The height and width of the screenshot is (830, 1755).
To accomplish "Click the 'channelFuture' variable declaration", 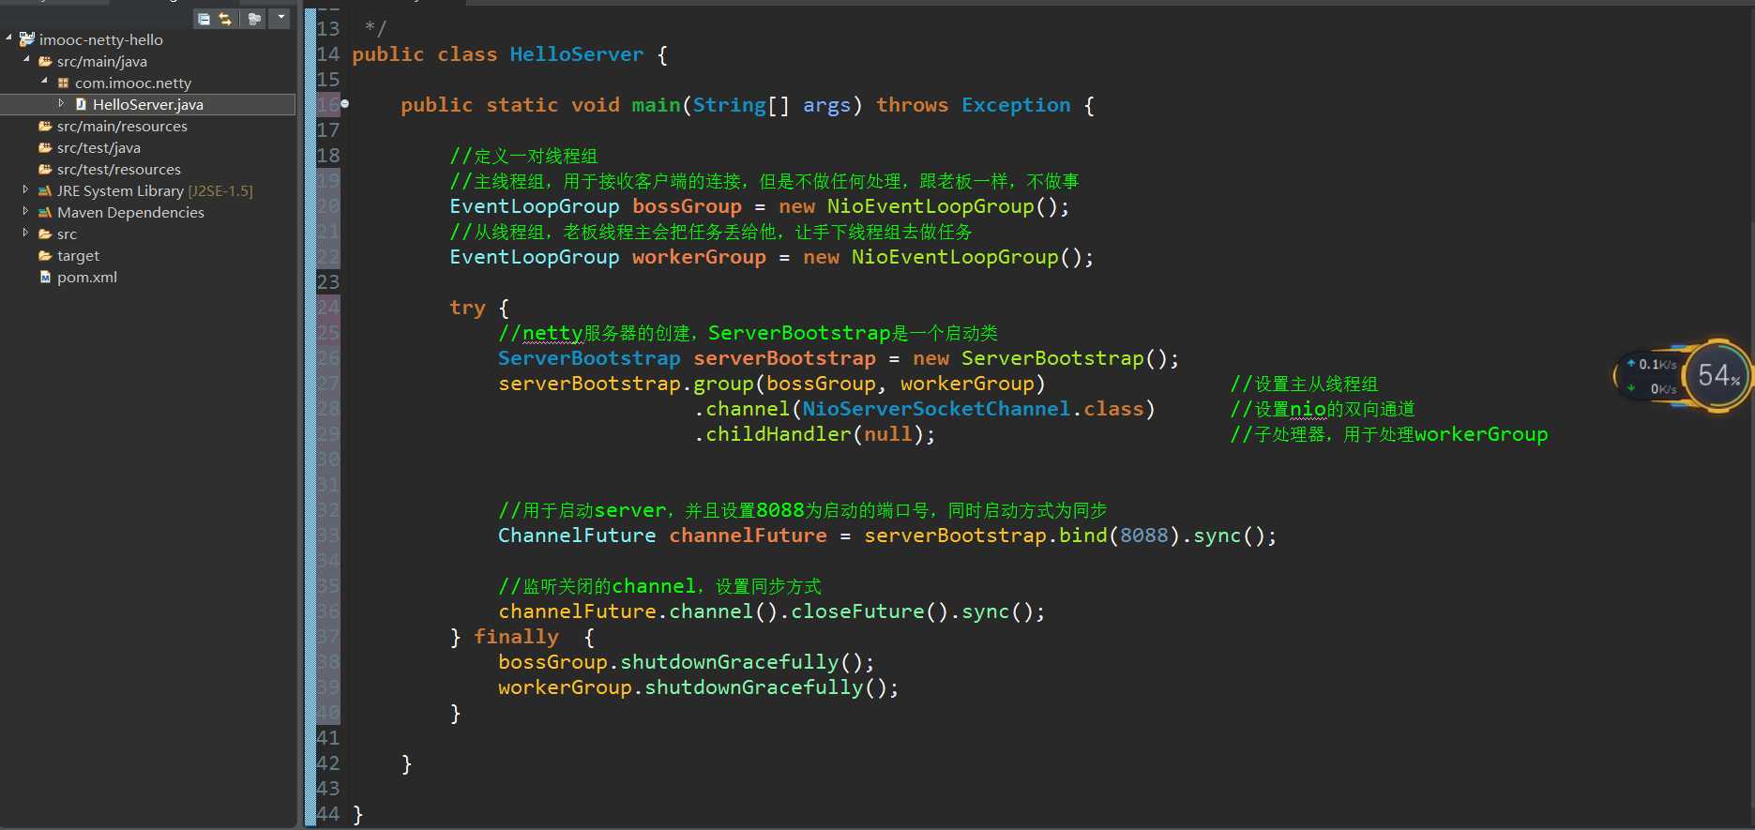I will point(748,536).
